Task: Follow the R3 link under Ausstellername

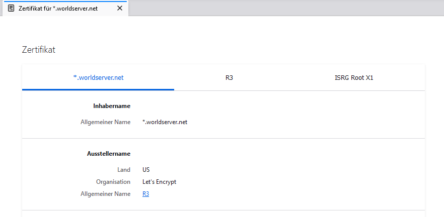Action: coord(145,193)
